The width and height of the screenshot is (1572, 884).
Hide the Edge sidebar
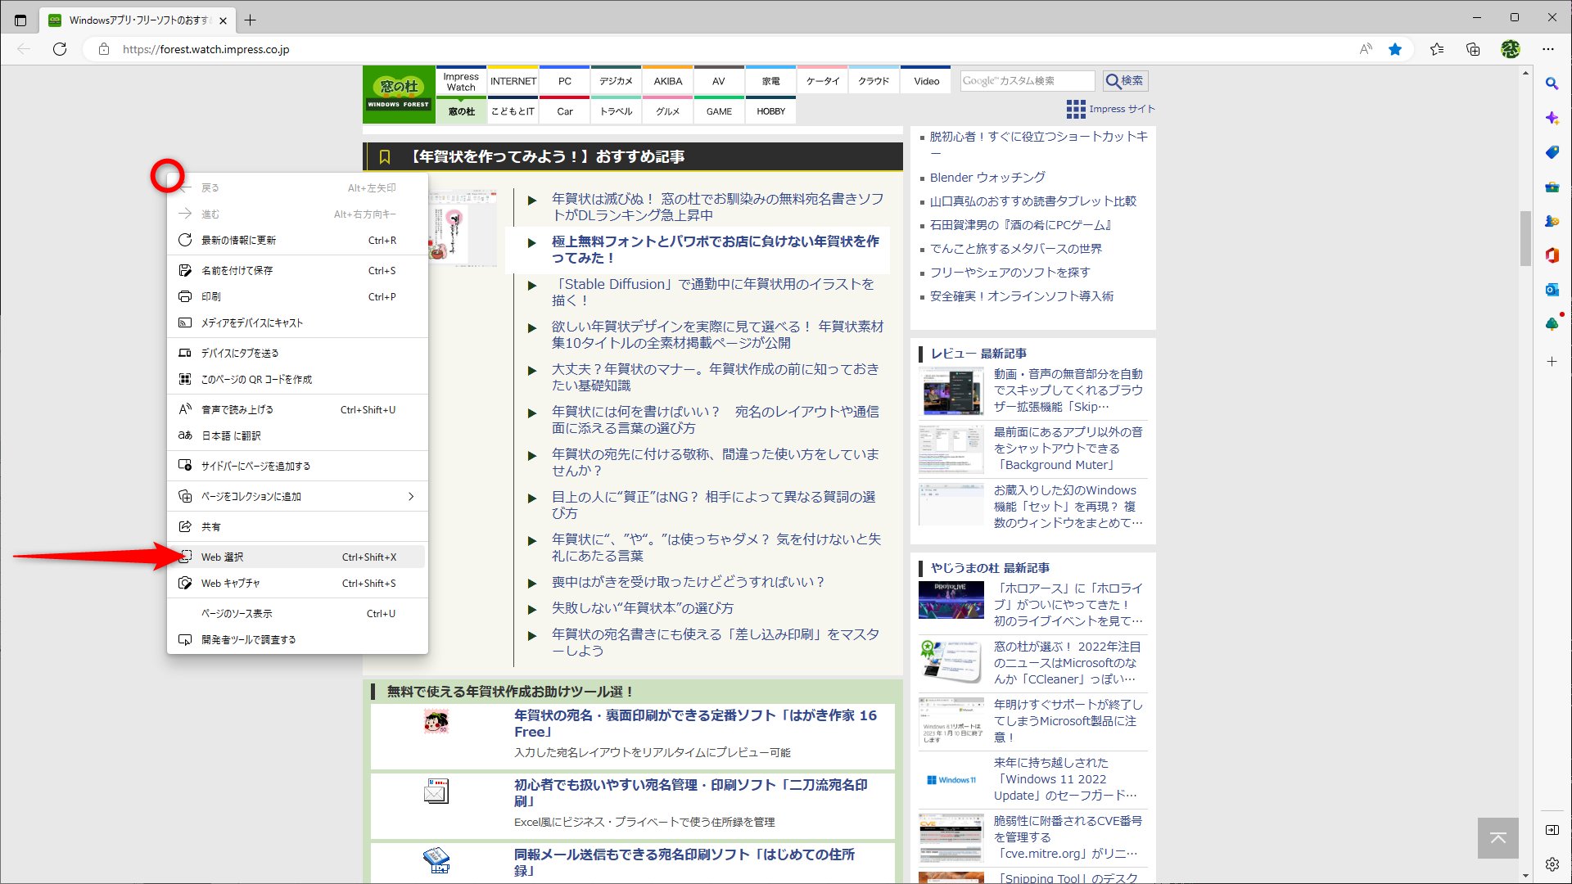[x=1553, y=832]
